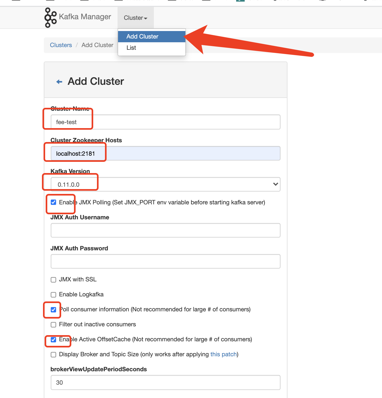
Task: Open the Cluster dropdown menu in navbar
Action: [x=136, y=18]
